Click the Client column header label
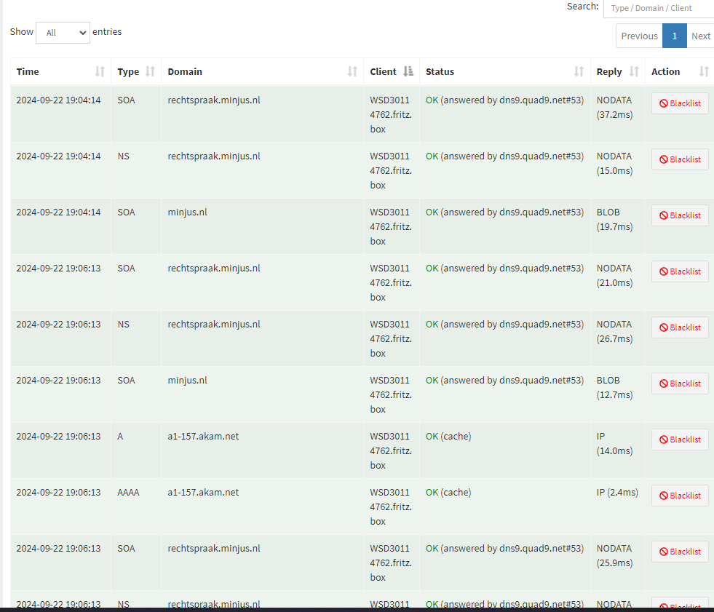Image resolution: width=714 pixels, height=612 pixels. coord(383,71)
